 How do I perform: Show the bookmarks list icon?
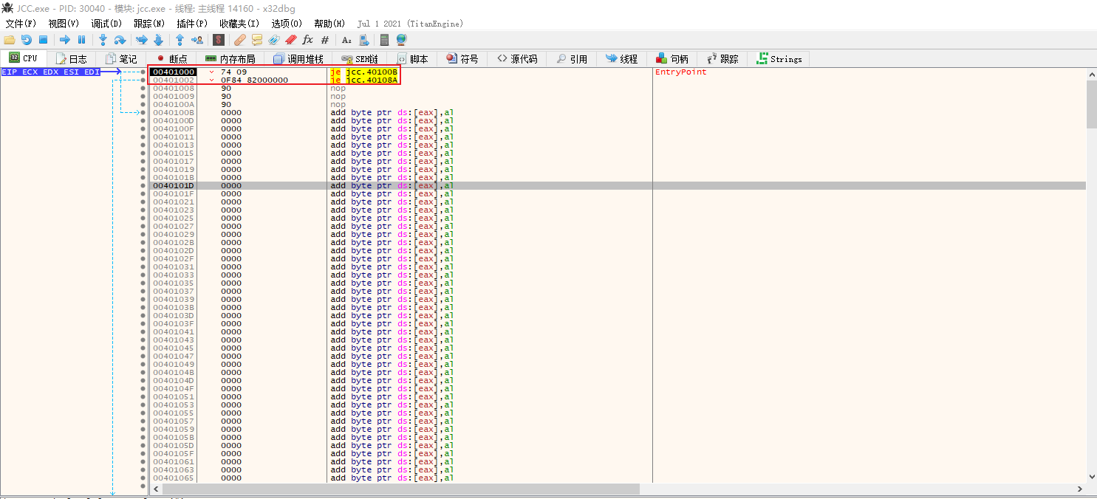pyautogui.click(x=290, y=40)
